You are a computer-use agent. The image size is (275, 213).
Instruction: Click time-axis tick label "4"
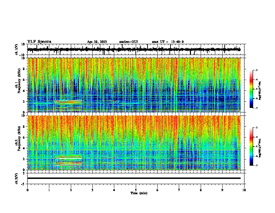(x=114, y=190)
